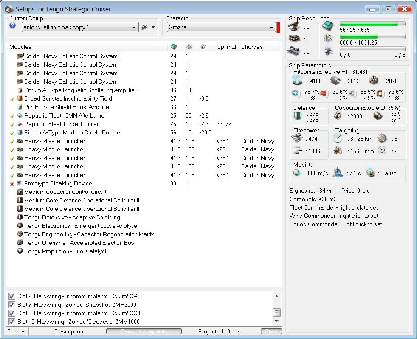Click the Defence shield tank icon

(x=297, y=116)
